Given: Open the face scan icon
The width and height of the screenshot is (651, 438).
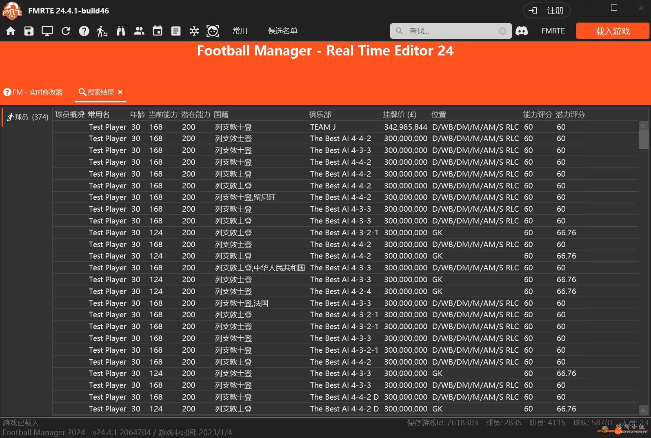Looking at the screenshot, I should click(213, 31).
